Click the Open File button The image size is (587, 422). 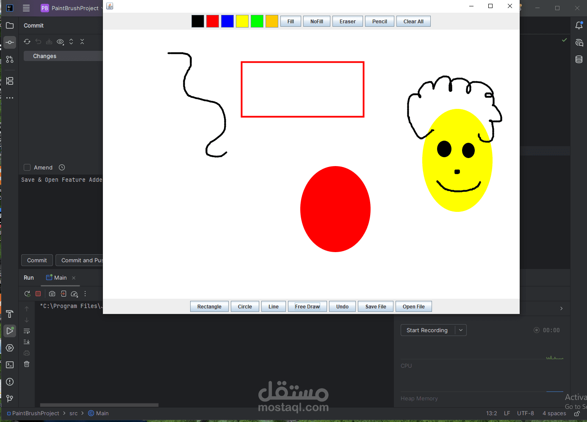tap(414, 306)
